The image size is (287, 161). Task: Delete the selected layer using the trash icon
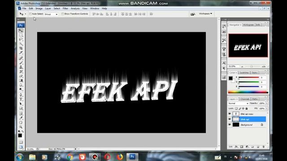coord(264,147)
